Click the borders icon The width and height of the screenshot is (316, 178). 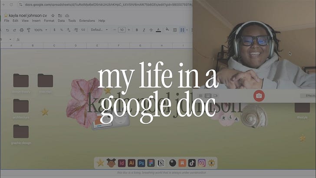[175, 30]
